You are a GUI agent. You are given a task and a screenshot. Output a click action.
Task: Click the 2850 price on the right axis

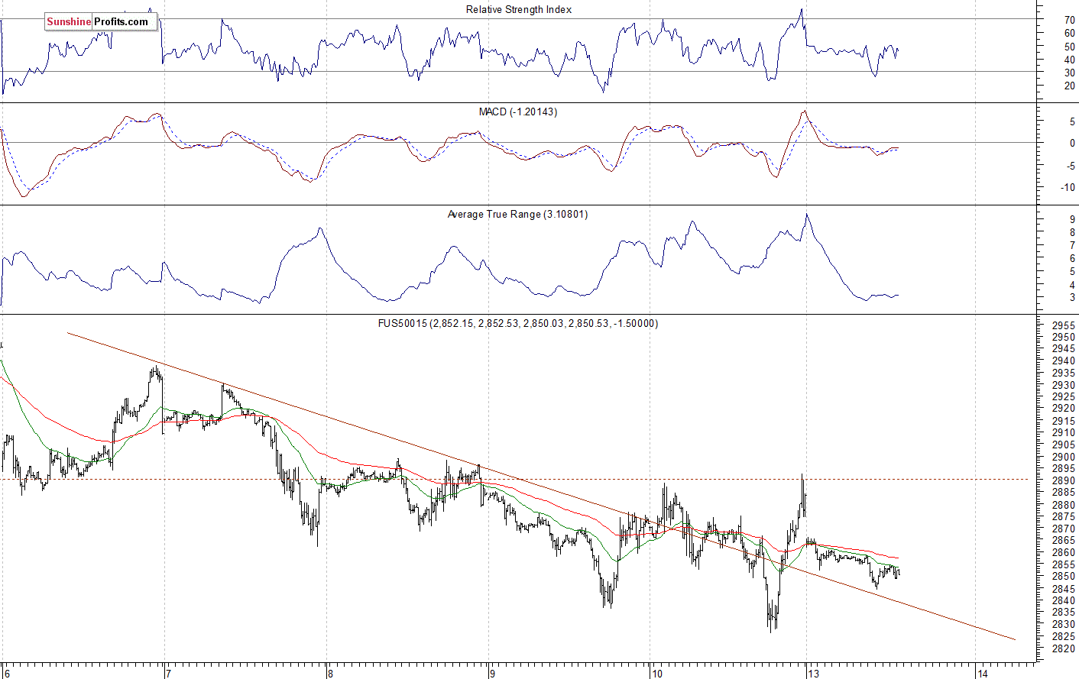click(1063, 577)
